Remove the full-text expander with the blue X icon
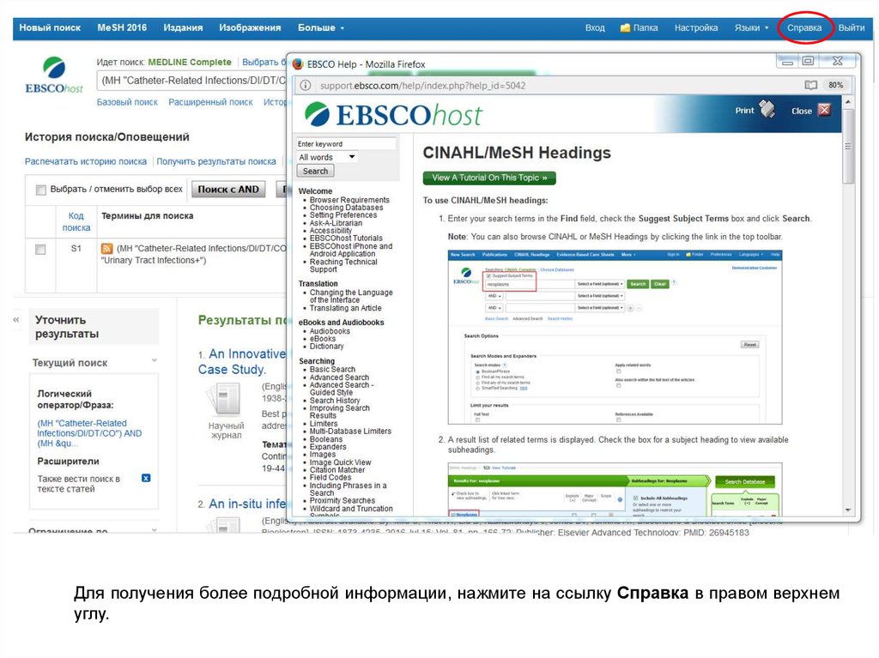 146,478
